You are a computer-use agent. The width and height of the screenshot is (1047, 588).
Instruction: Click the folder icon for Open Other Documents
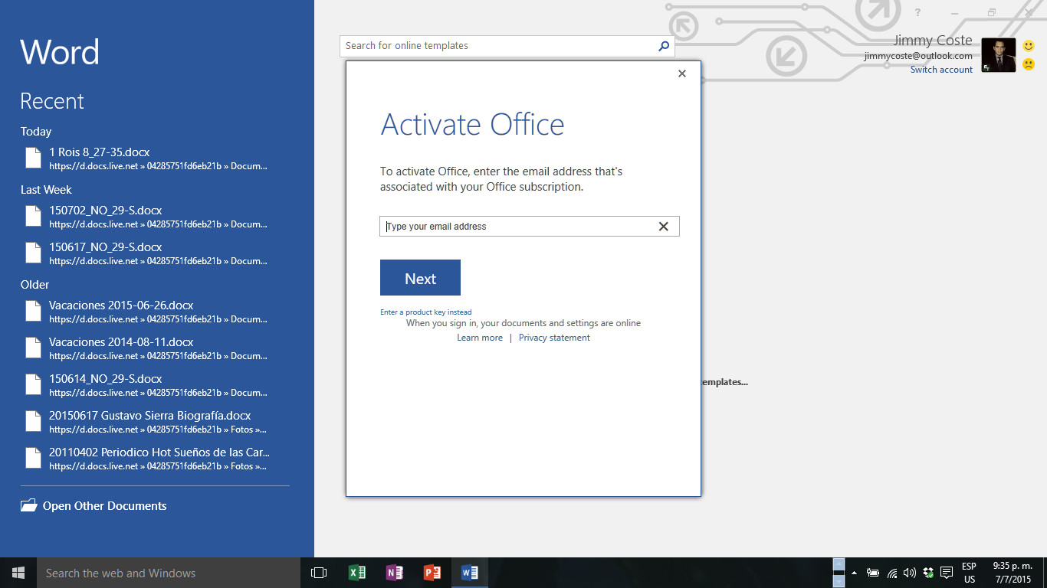(x=28, y=505)
